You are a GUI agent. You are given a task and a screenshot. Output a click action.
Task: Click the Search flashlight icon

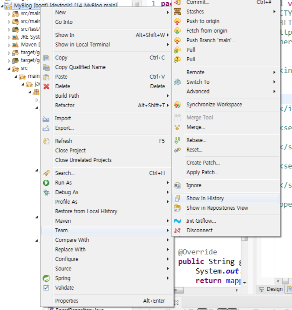point(46,173)
